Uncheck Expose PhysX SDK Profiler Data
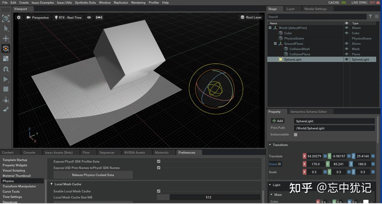Screen dimensions: 382x204 [x=159, y=161]
